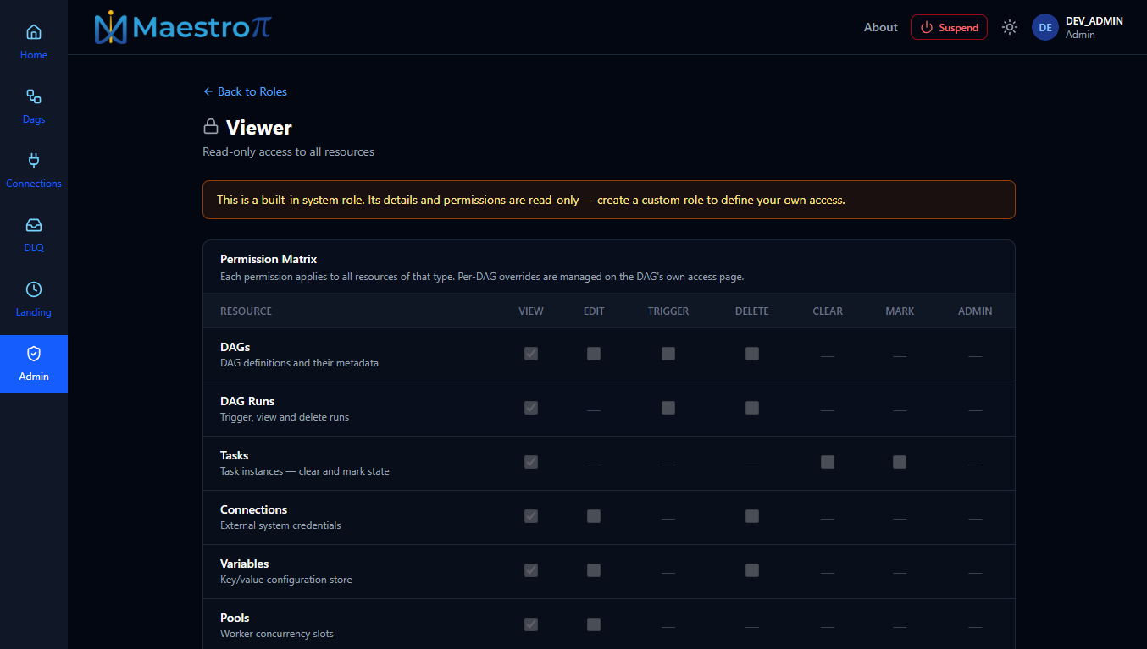Toggle Edit checkbox for Variables
The height and width of the screenshot is (649, 1147).
click(x=594, y=570)
